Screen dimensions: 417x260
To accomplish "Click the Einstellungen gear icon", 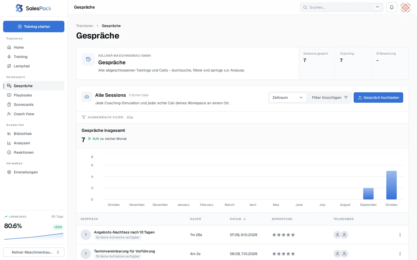I will point(9,172).
